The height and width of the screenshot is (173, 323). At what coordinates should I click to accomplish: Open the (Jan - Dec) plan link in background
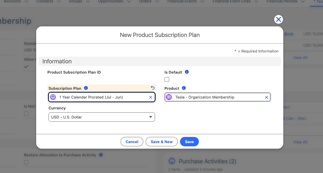tap(294, 118)
